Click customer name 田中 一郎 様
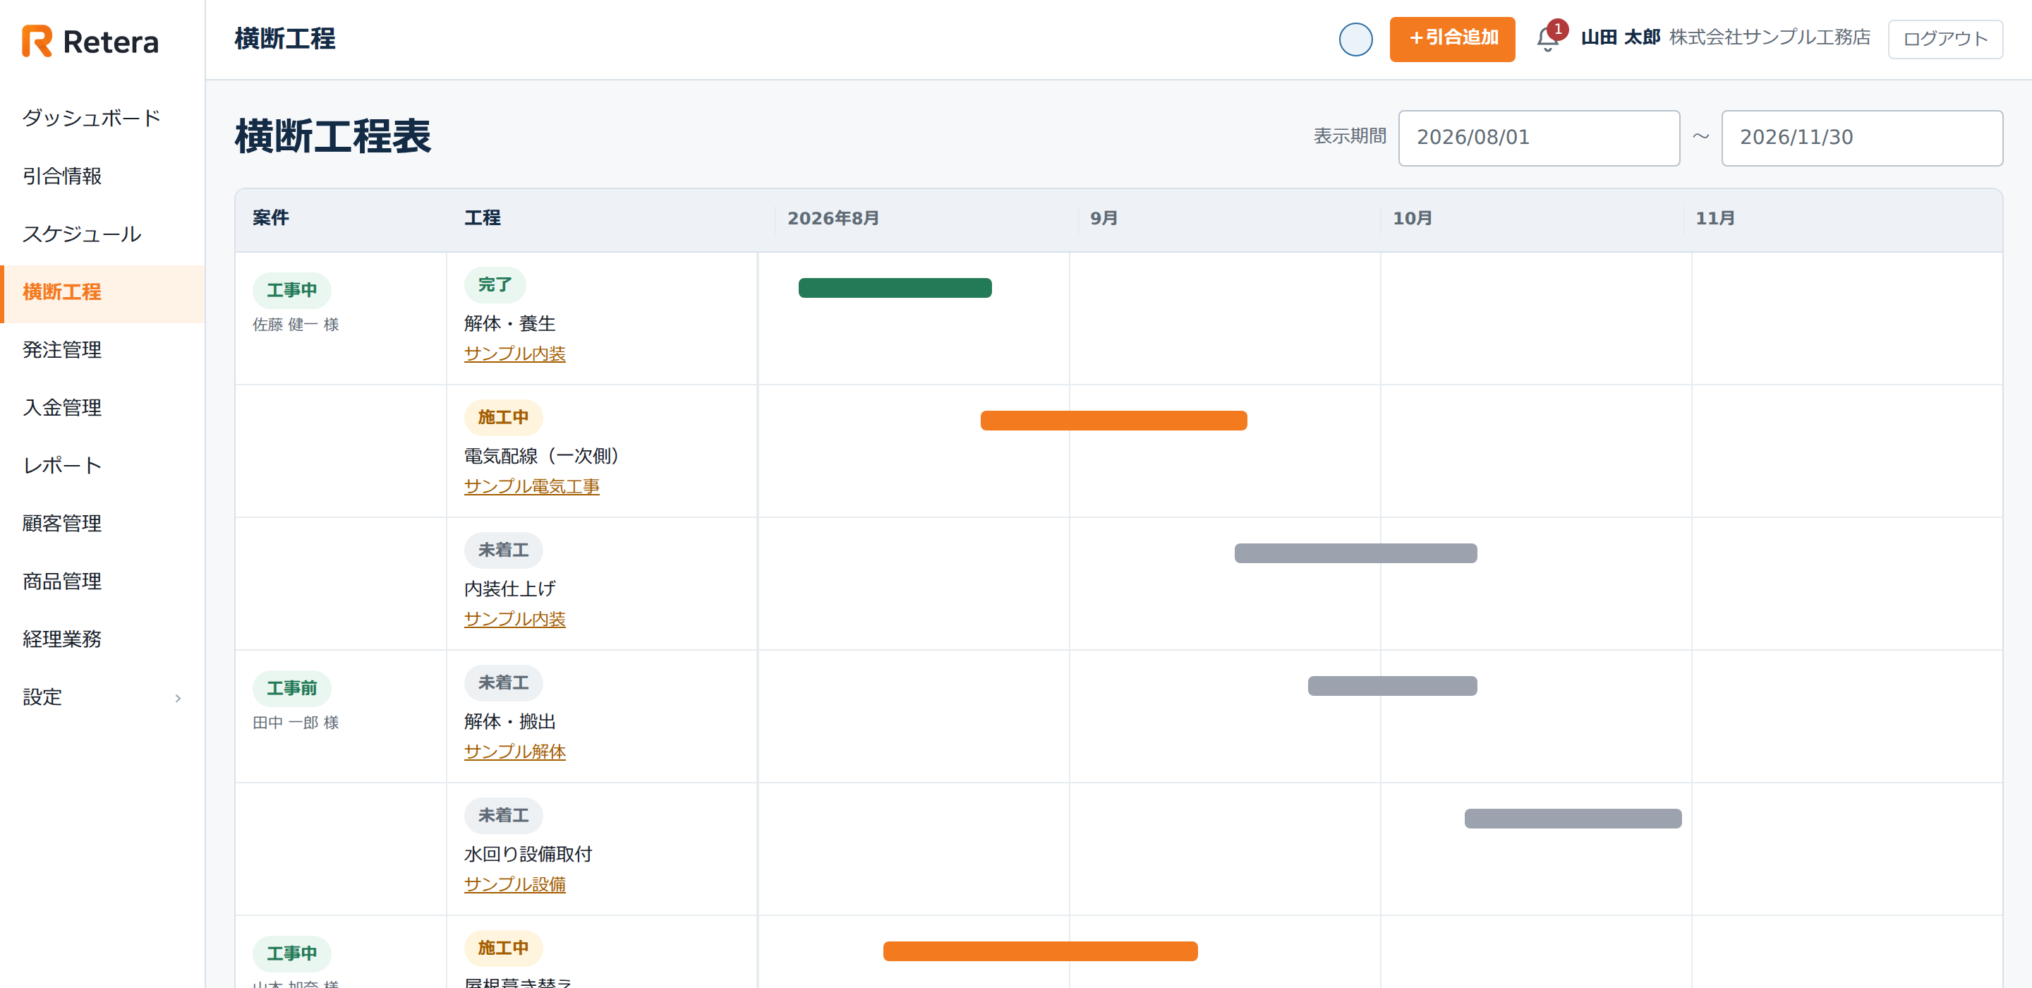The image size is (2032, 988). click(x=296, y=722)
